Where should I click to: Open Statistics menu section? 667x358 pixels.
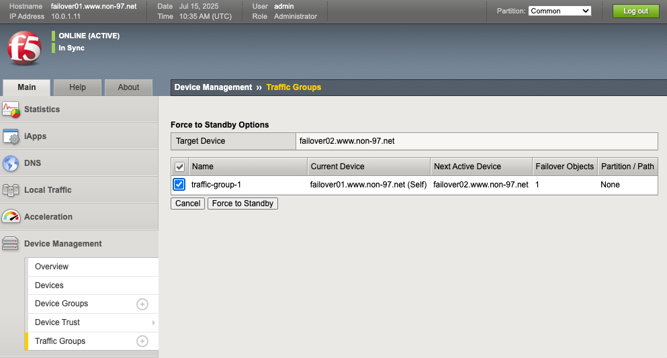tap(79, 109)
